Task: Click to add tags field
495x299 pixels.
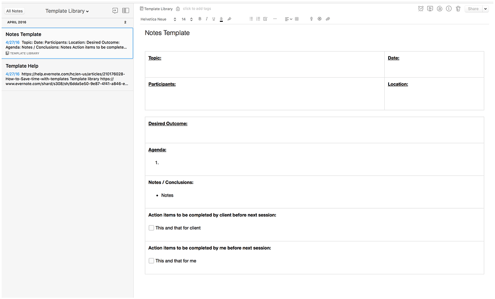Action: point(197,9)
